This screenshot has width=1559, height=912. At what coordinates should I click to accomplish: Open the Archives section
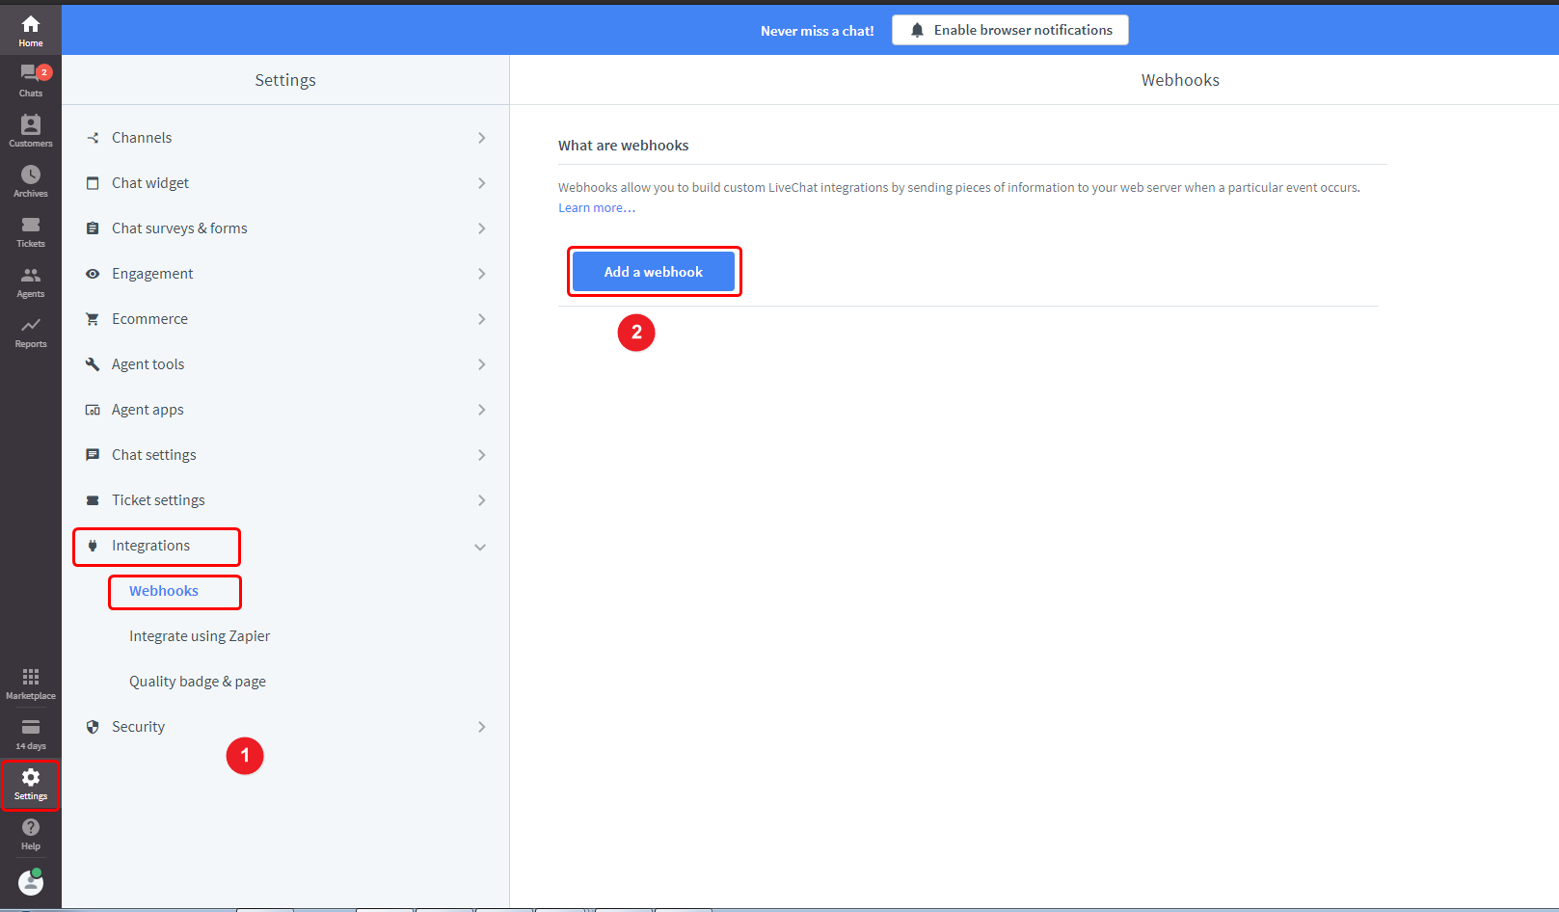[x=31, y=180]
